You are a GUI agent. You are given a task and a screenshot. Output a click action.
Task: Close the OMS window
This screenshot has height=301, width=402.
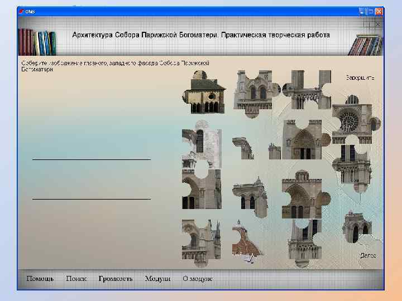pos(379,12)
